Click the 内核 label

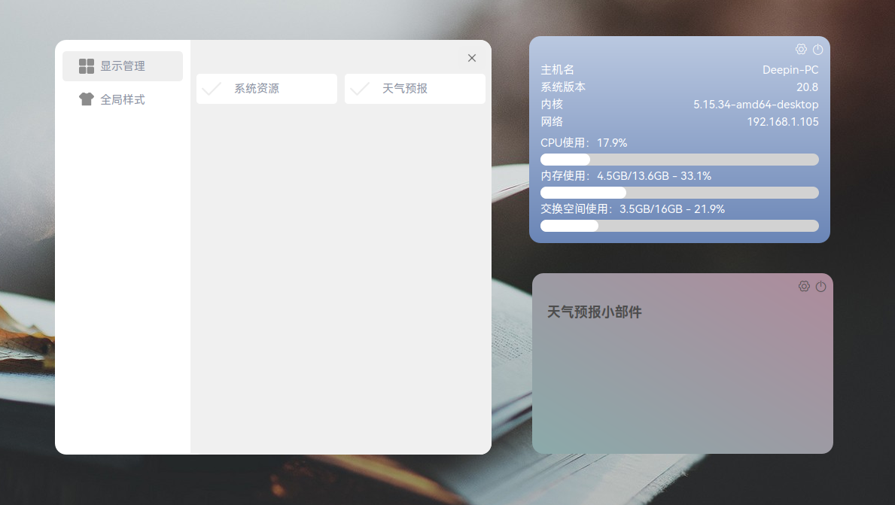(x=552, y=105)
